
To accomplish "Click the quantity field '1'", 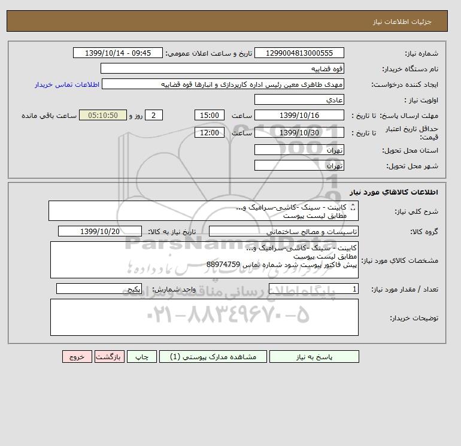I will pyautogui.click(x=313, y=289).
